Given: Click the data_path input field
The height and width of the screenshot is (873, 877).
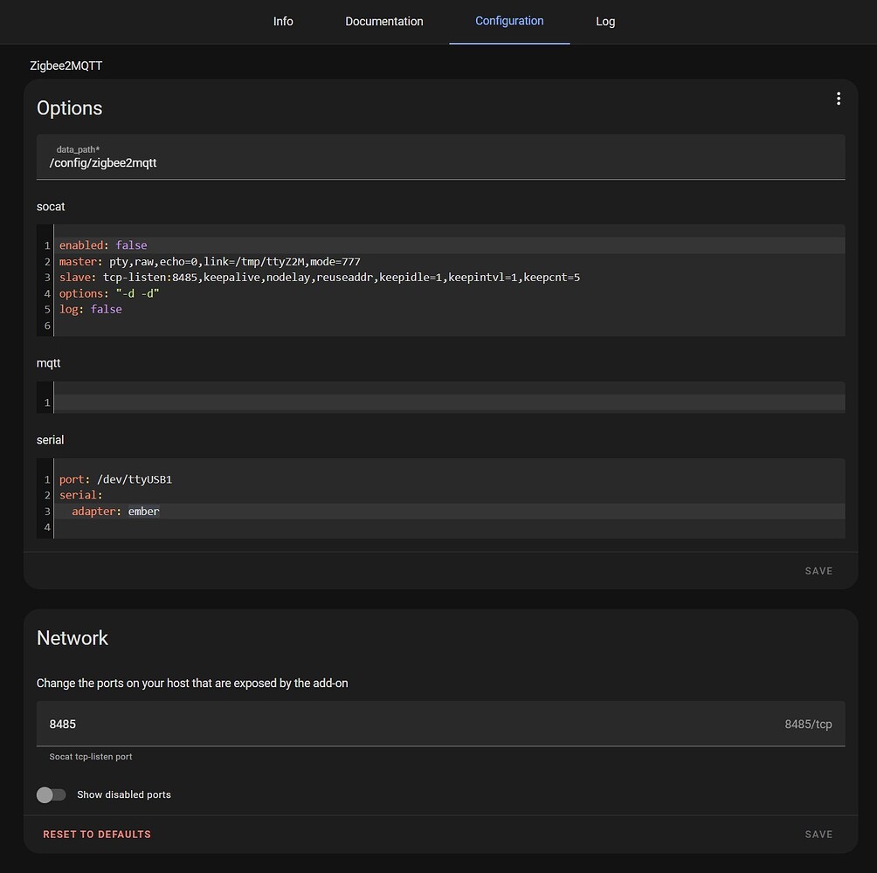Looking at the screenshot, I should pyautogui.click(x=437, y=162).
